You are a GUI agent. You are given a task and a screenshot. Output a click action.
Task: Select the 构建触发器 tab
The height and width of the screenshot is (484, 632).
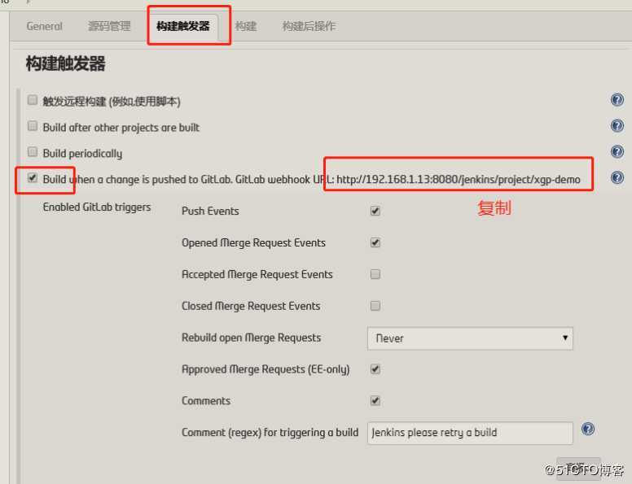(183, 26)
